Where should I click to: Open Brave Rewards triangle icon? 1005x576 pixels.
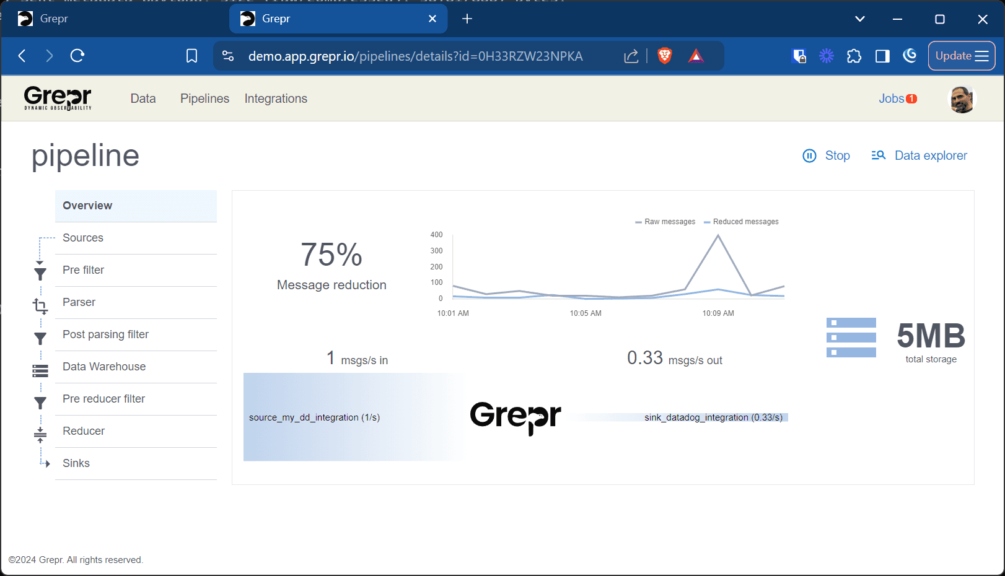coord(696,56)
